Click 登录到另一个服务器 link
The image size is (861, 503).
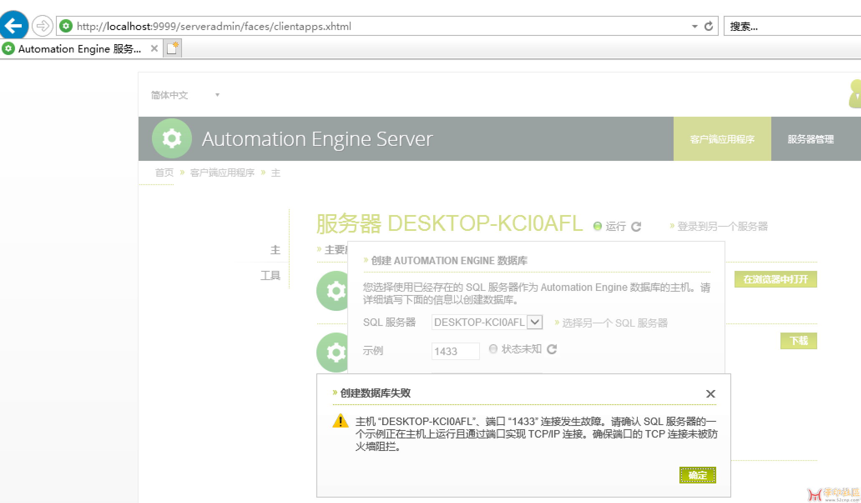click(722, 226)
